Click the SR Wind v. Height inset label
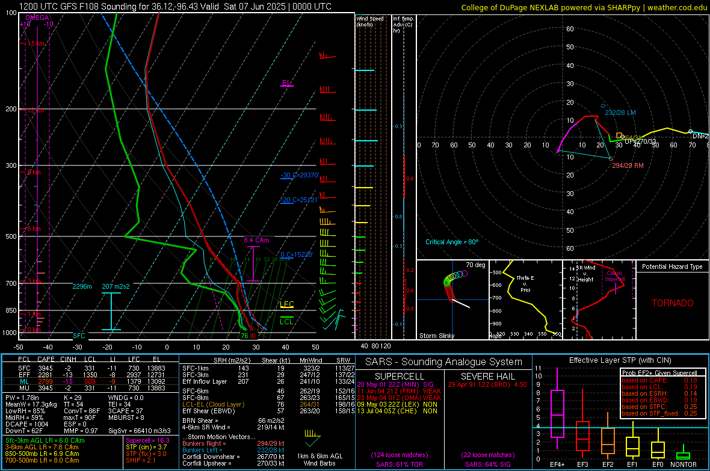The image size is (710, 471). click(x=585, y=274)
